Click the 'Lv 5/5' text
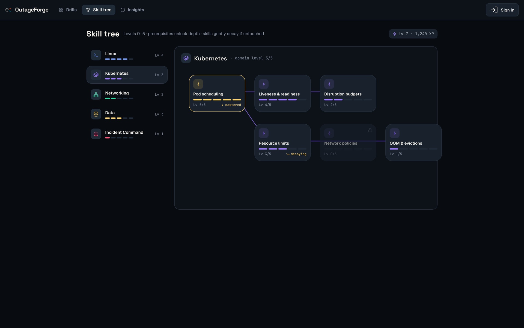This screenshot has height=328, width=524. point(200,105)
